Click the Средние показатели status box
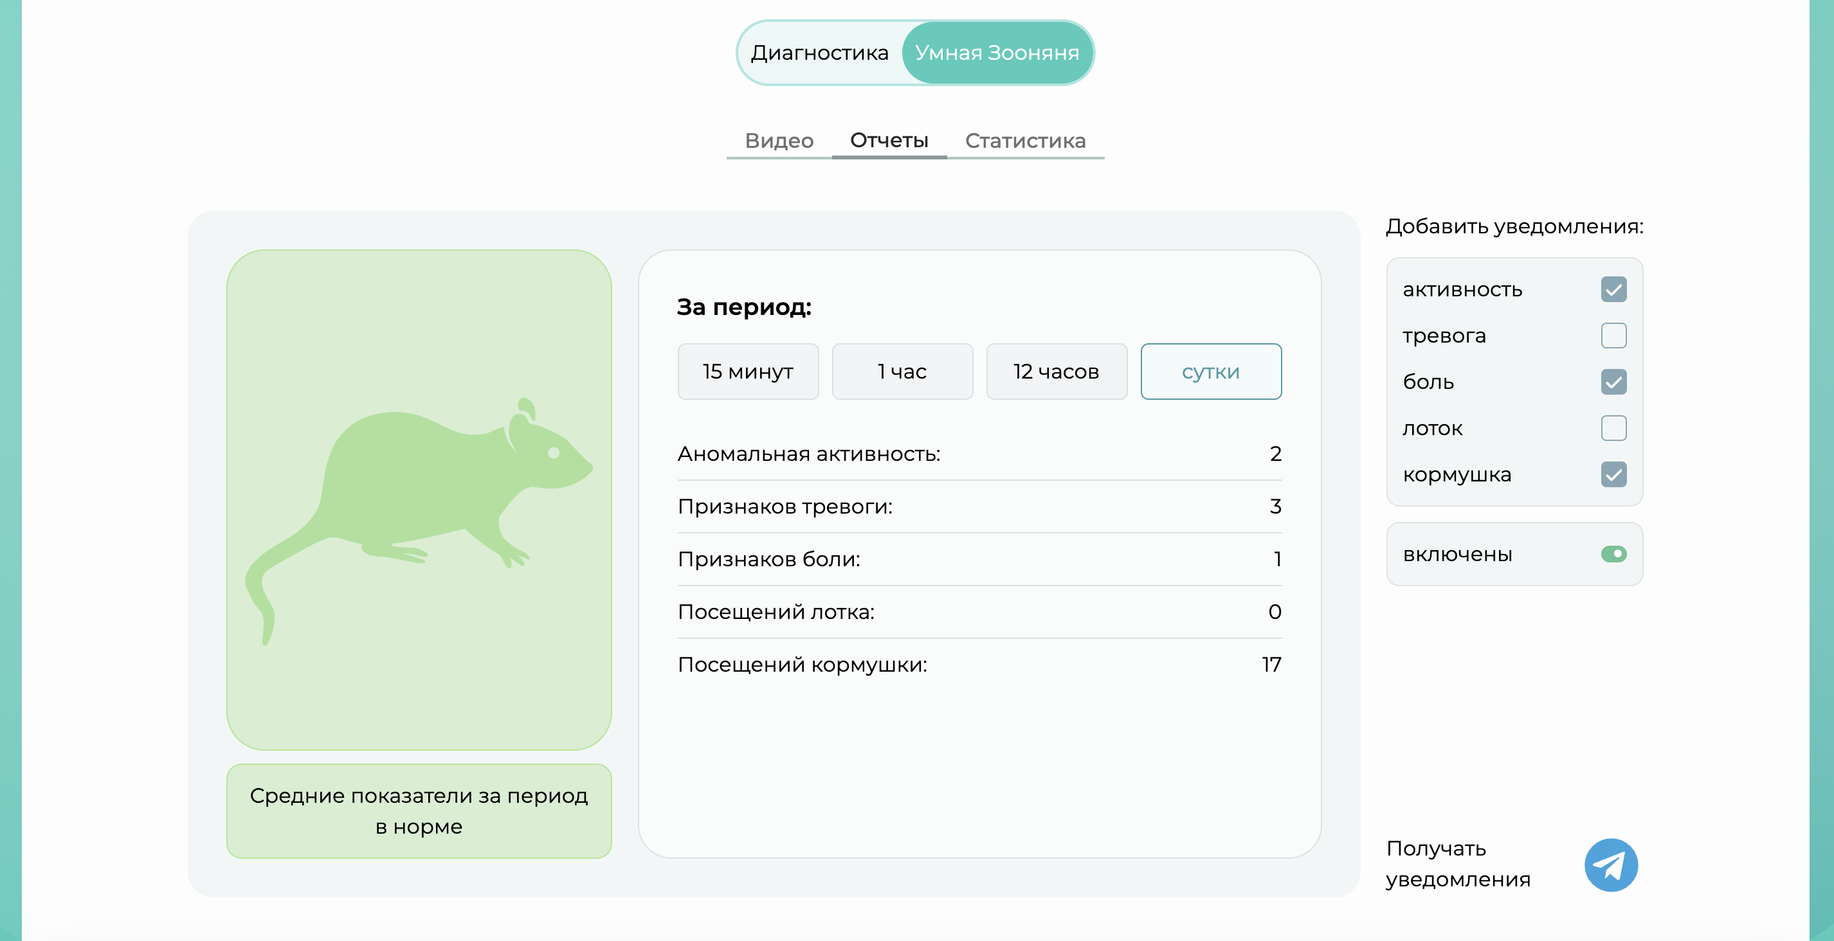 (419, 811)
